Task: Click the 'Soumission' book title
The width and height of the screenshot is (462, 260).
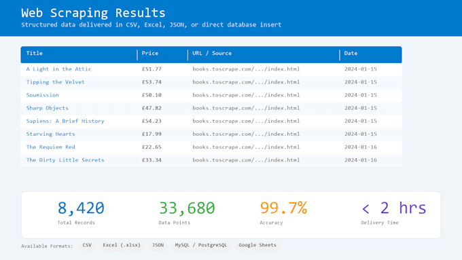Action: click(42, 95)
